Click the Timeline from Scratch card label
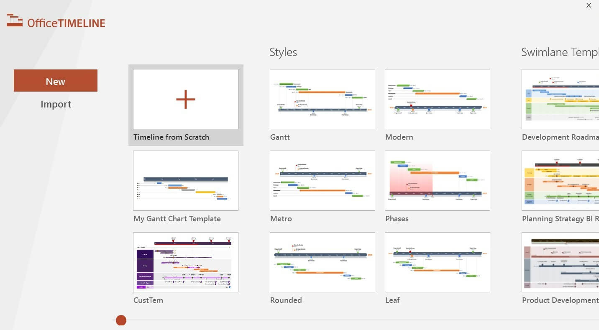The image size is (599, 330). pyautogui.click(x=171, y=137)
